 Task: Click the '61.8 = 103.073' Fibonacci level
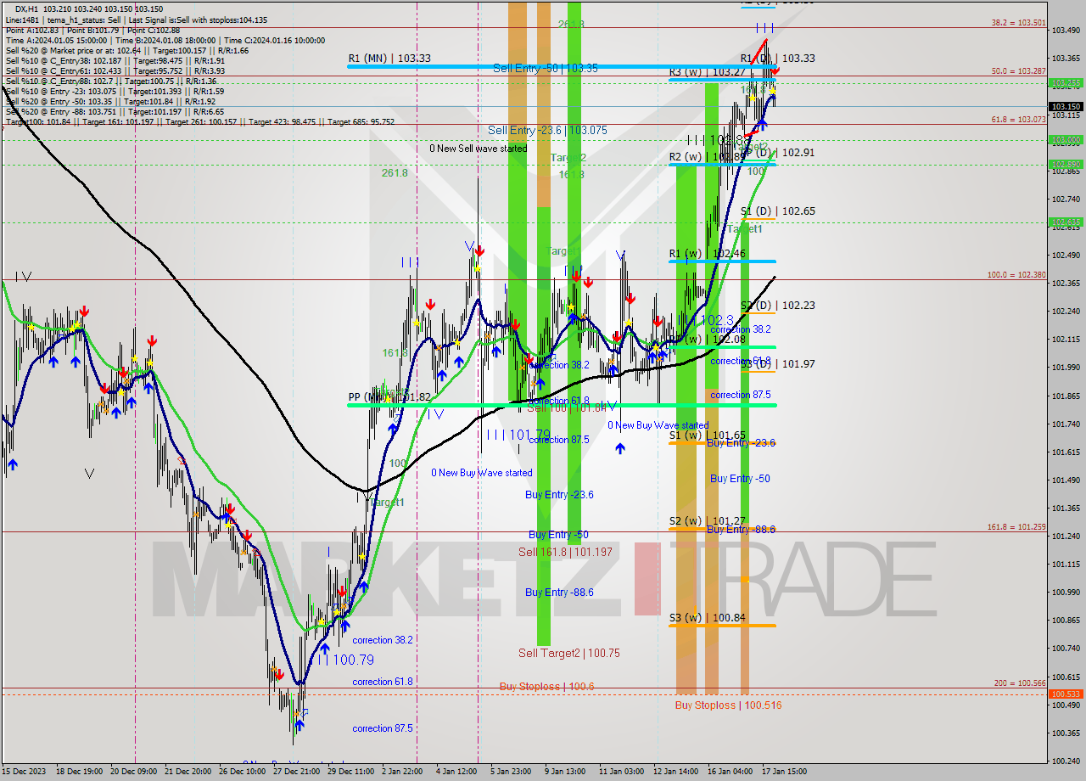click(1019, 120)
